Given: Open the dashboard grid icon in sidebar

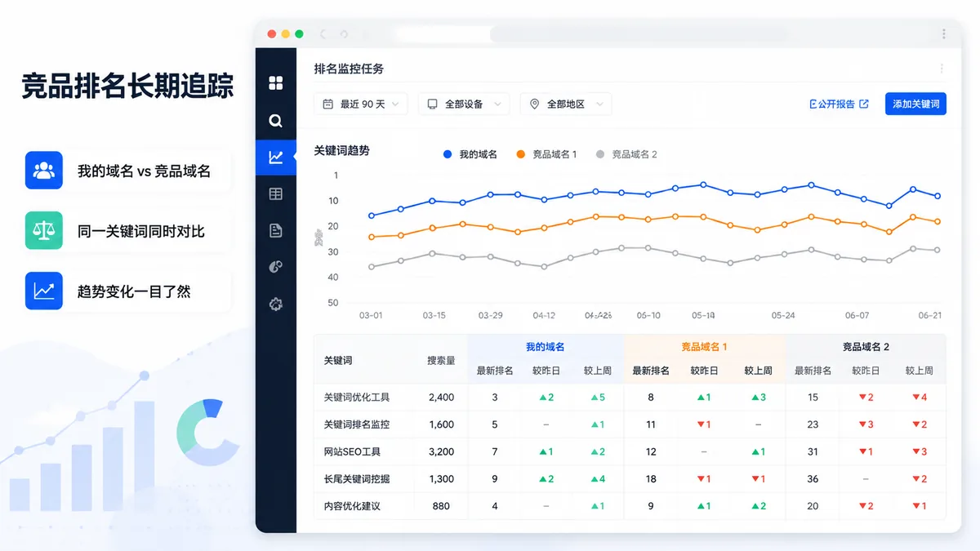Looking at the screenshot, I should point(276,82).
